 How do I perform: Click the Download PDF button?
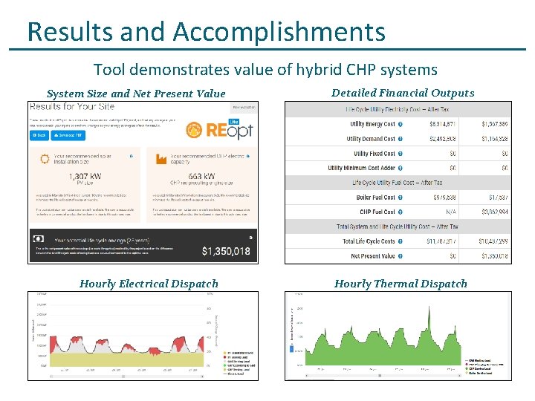point(68,135)
